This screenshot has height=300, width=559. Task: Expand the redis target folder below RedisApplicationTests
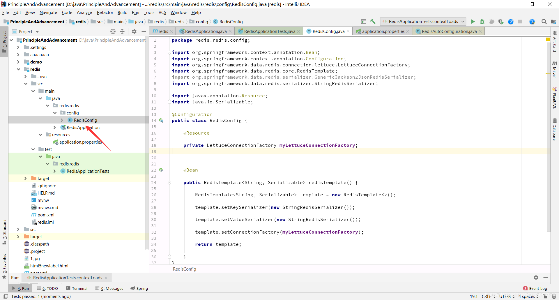tap(25, 178)
